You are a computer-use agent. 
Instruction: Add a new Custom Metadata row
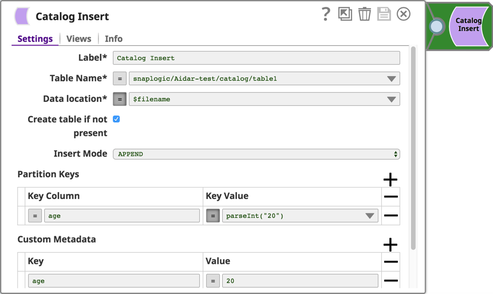click(390, 245)
